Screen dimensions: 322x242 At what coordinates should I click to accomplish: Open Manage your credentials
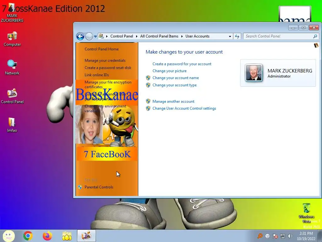105,60
